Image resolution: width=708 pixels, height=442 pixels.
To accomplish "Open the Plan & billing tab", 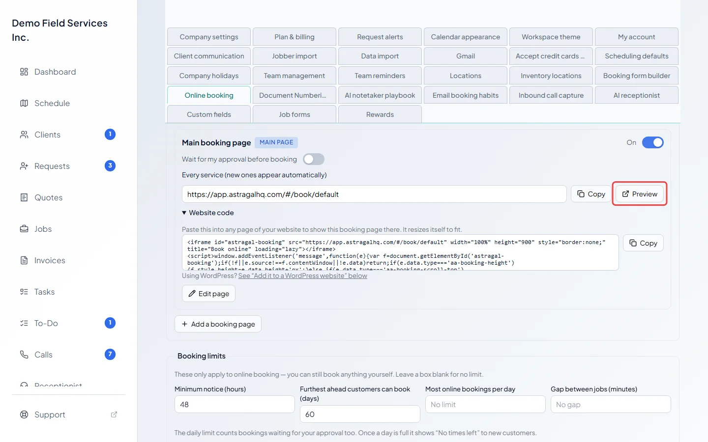I will tap(295, 37).
